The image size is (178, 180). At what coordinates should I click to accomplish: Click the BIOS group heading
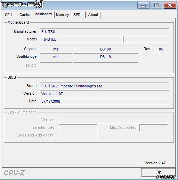tap(12, 77)
